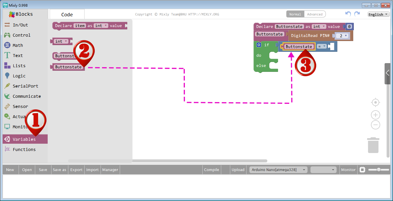Open the empty port dropdown
This screenshot has height=201, width=393.
click(323, 170)
